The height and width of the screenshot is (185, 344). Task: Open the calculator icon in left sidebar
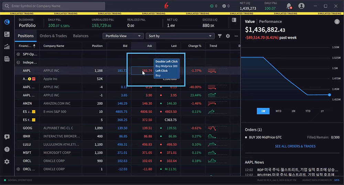(7, 59)
